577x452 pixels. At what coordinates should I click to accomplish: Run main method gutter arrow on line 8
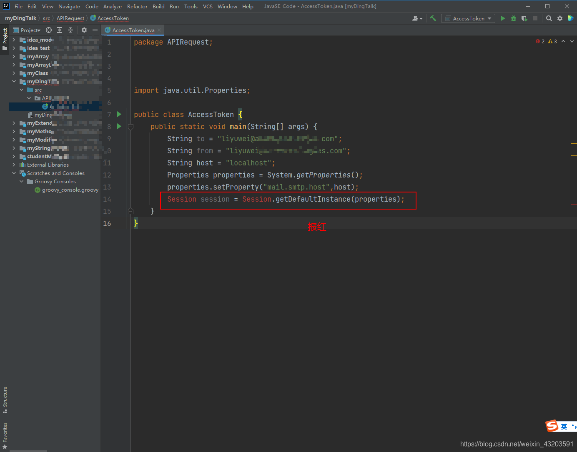click(119, 126)
